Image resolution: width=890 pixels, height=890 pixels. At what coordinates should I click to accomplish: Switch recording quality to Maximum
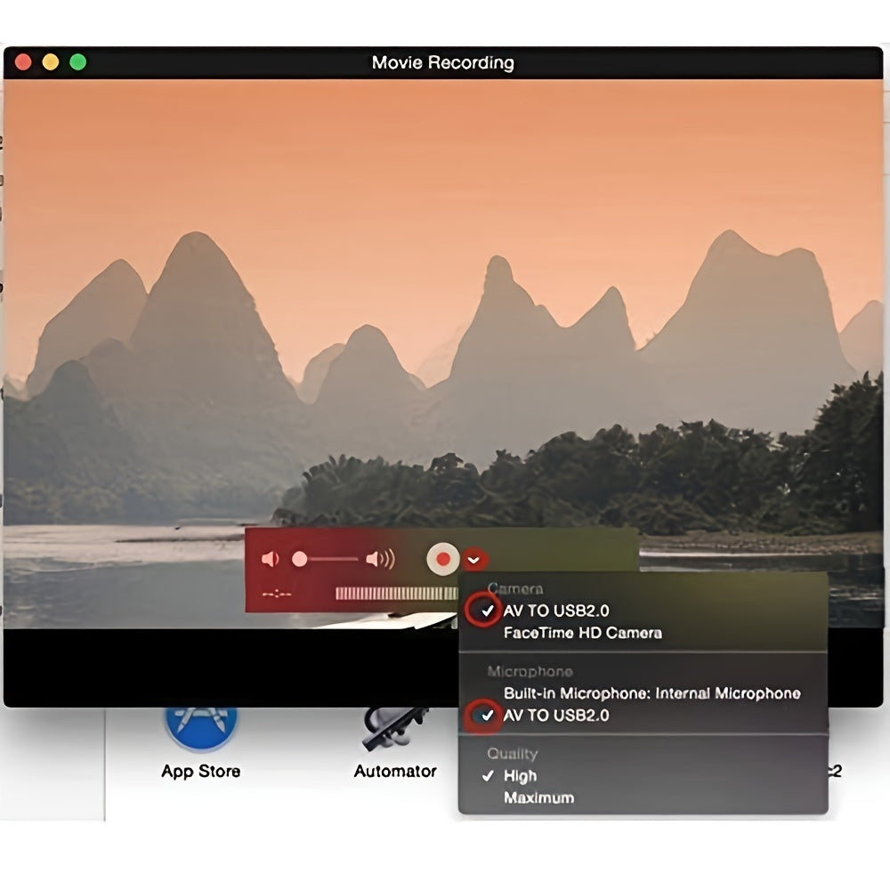[538, 797]
